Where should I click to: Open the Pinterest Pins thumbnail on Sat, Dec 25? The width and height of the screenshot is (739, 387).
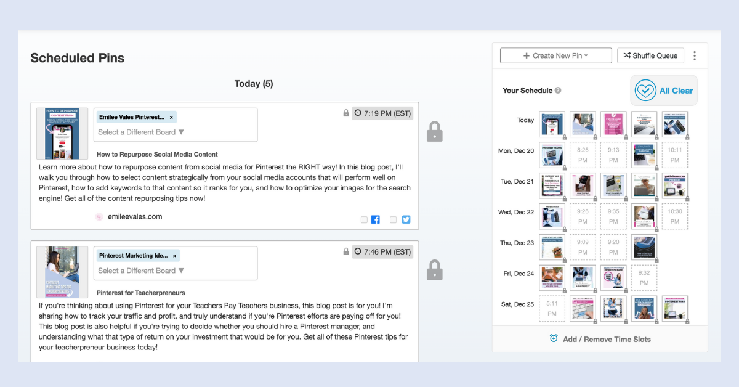point(675,309)
